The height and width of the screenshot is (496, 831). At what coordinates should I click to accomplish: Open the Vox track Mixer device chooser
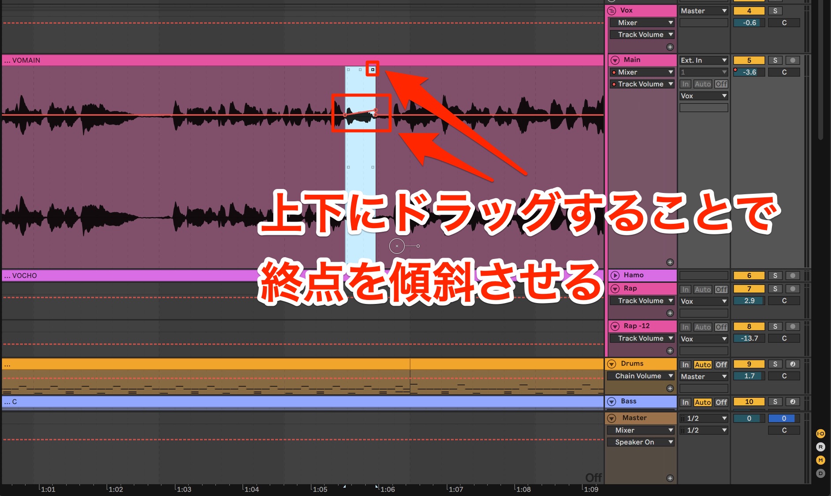click(642, 23)
